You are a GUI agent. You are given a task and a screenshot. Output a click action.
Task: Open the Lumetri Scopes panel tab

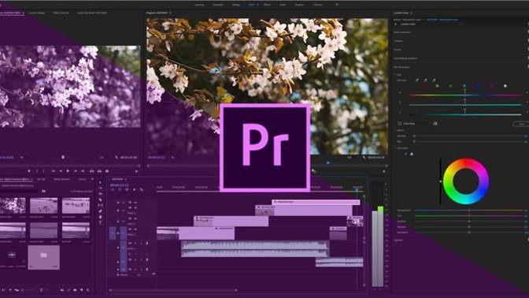pos(37,13)
